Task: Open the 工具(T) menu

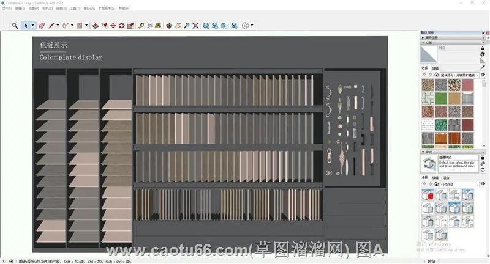Action: tap(75, 9)
